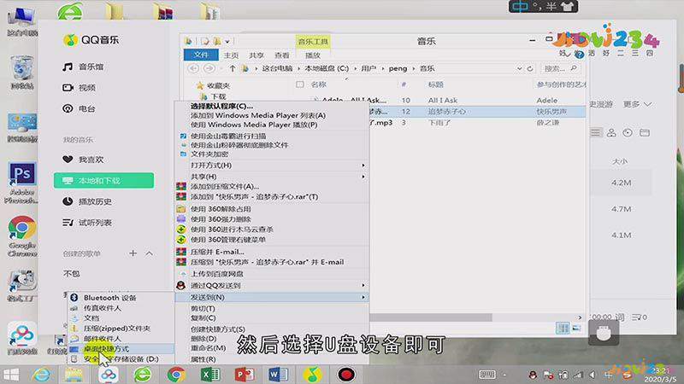Choose 使用 360强力删除
The height and width of the screenshot is (384, 684).
click(x=221, y=219)
